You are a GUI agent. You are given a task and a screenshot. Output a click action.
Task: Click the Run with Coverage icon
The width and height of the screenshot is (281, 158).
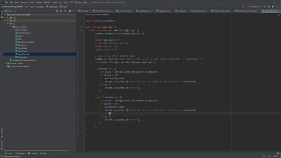(x=273, y=7)
